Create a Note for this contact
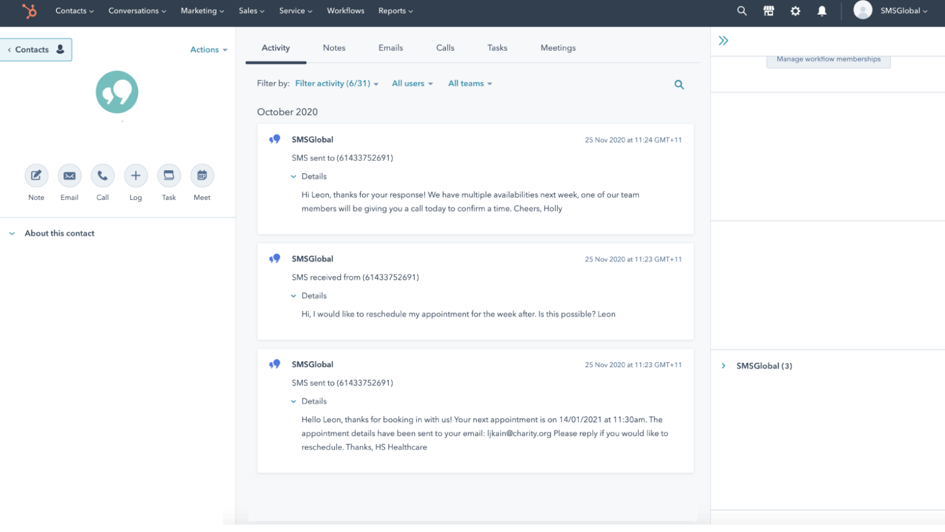Image resolution: width=945 pixels, height=532 pixels. click(x=35, y=176)
